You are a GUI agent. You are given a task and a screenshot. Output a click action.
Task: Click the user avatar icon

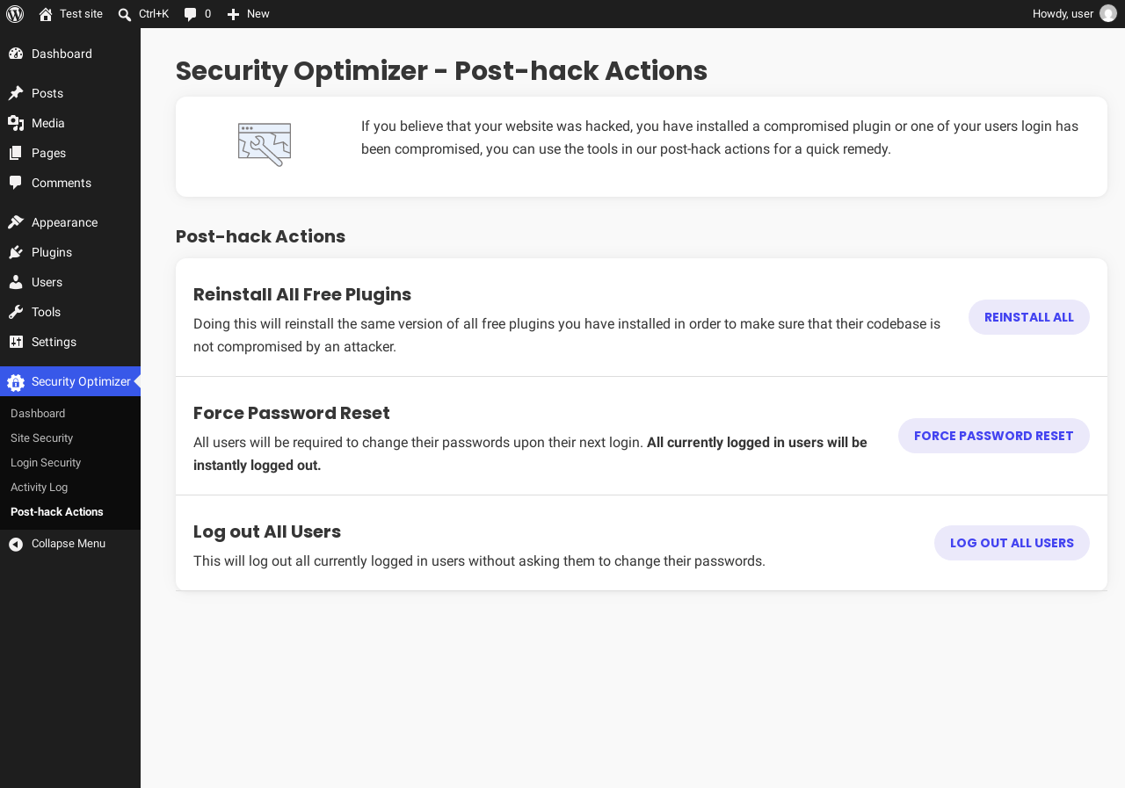(x=1108, y=13)
